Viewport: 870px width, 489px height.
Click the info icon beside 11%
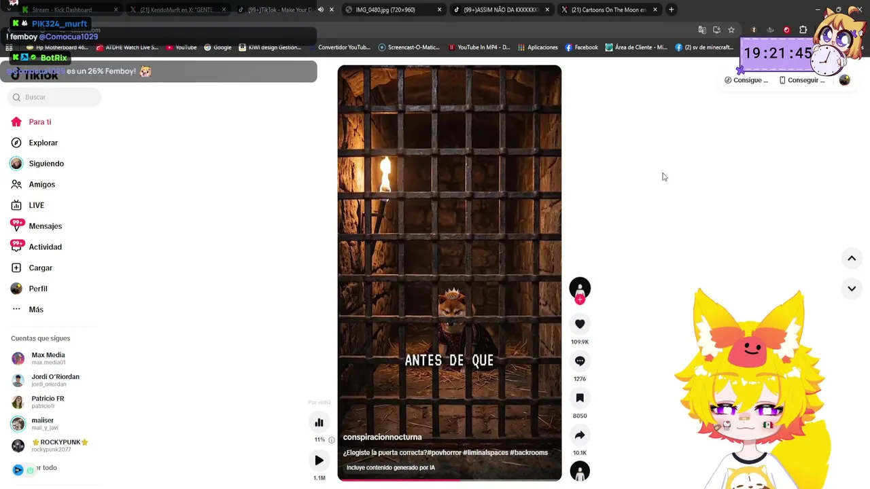(332, 440)
